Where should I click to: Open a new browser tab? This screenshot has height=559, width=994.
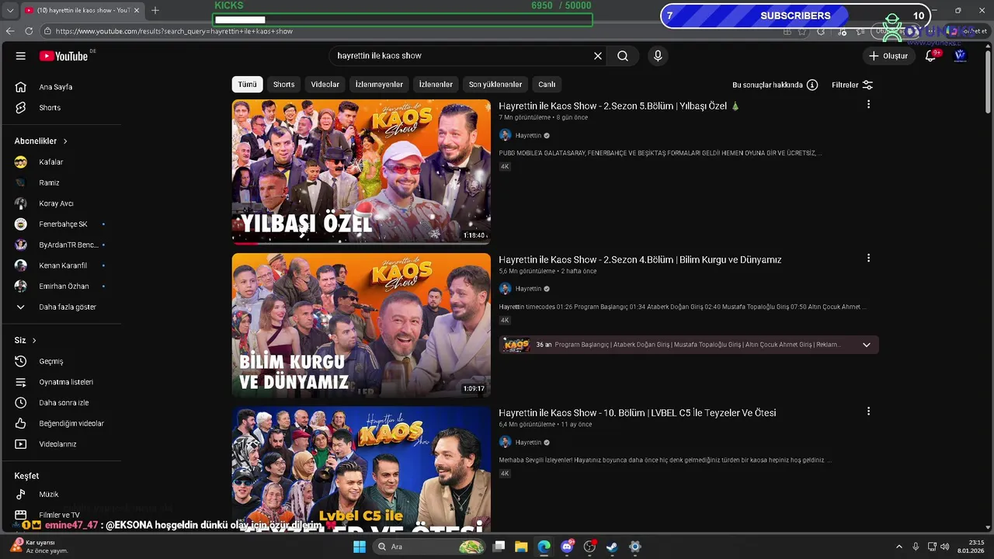tap(155, 10)
